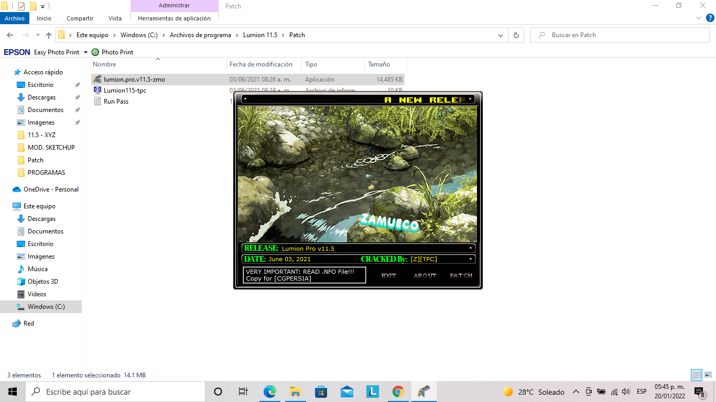Select Windows (C:) drive in sidebar
This screenshot has width=716, height=402.
point(41,307)
